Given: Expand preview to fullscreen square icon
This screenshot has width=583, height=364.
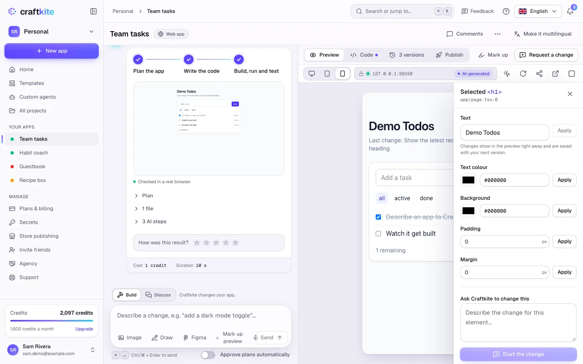Looking at the screenshot, I should (572, 74).
